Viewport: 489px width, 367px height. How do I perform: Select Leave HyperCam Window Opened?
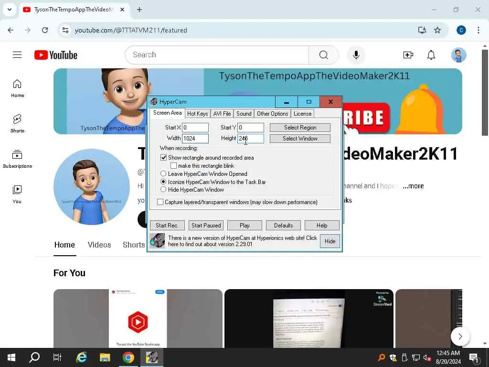[163, 173]
